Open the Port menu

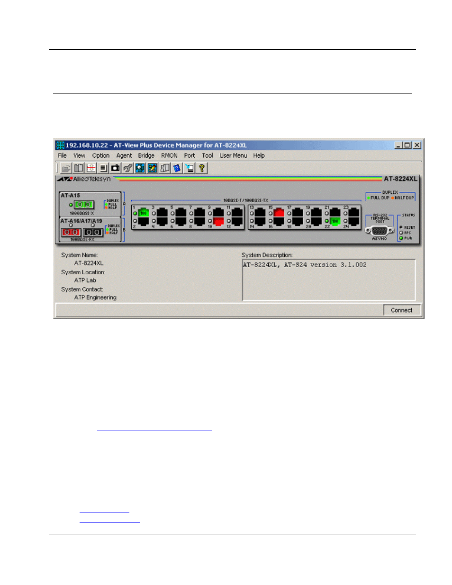tap(190, 155)
